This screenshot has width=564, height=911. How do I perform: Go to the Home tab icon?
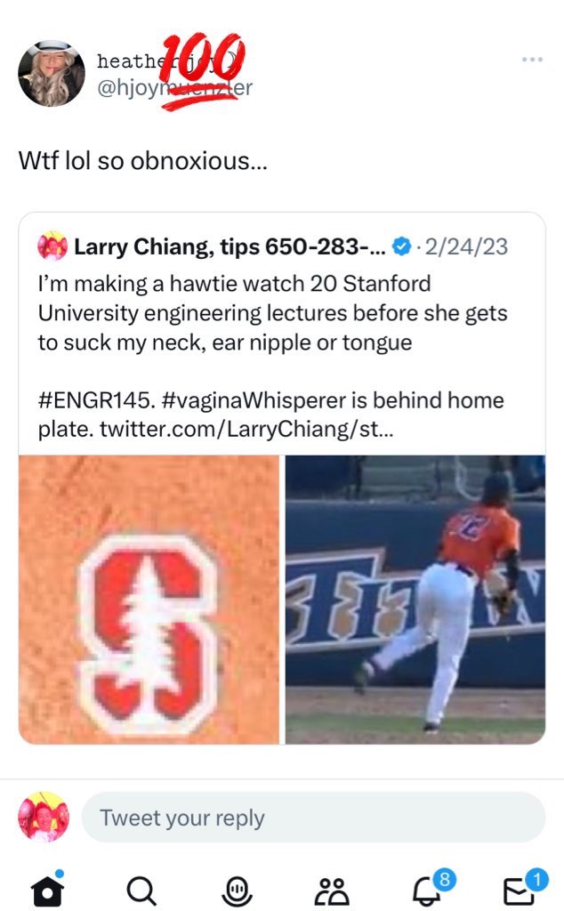(x=46, y=891)
